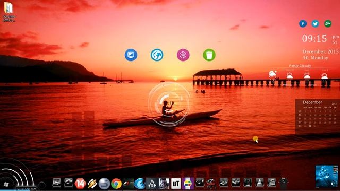Open Google Chrome from the dock
The width and height of the screenshot is (340, 191).
tap(116, 184)
